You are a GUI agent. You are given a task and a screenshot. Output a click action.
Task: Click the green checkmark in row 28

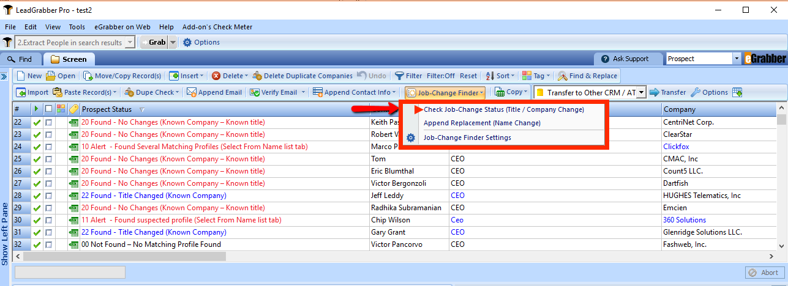pos(37,196)
